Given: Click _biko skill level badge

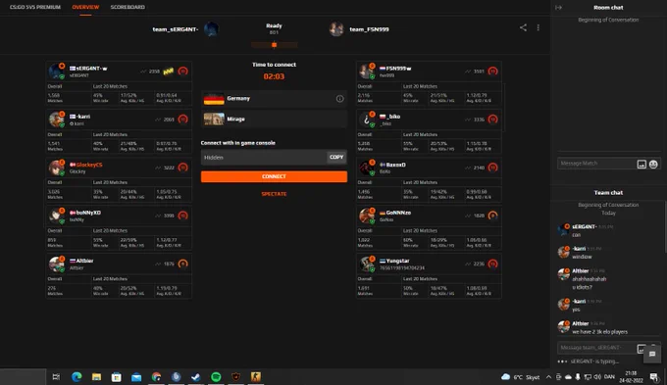Looking at the screenshot, I should pyautogui.click(x=493, y=119).
